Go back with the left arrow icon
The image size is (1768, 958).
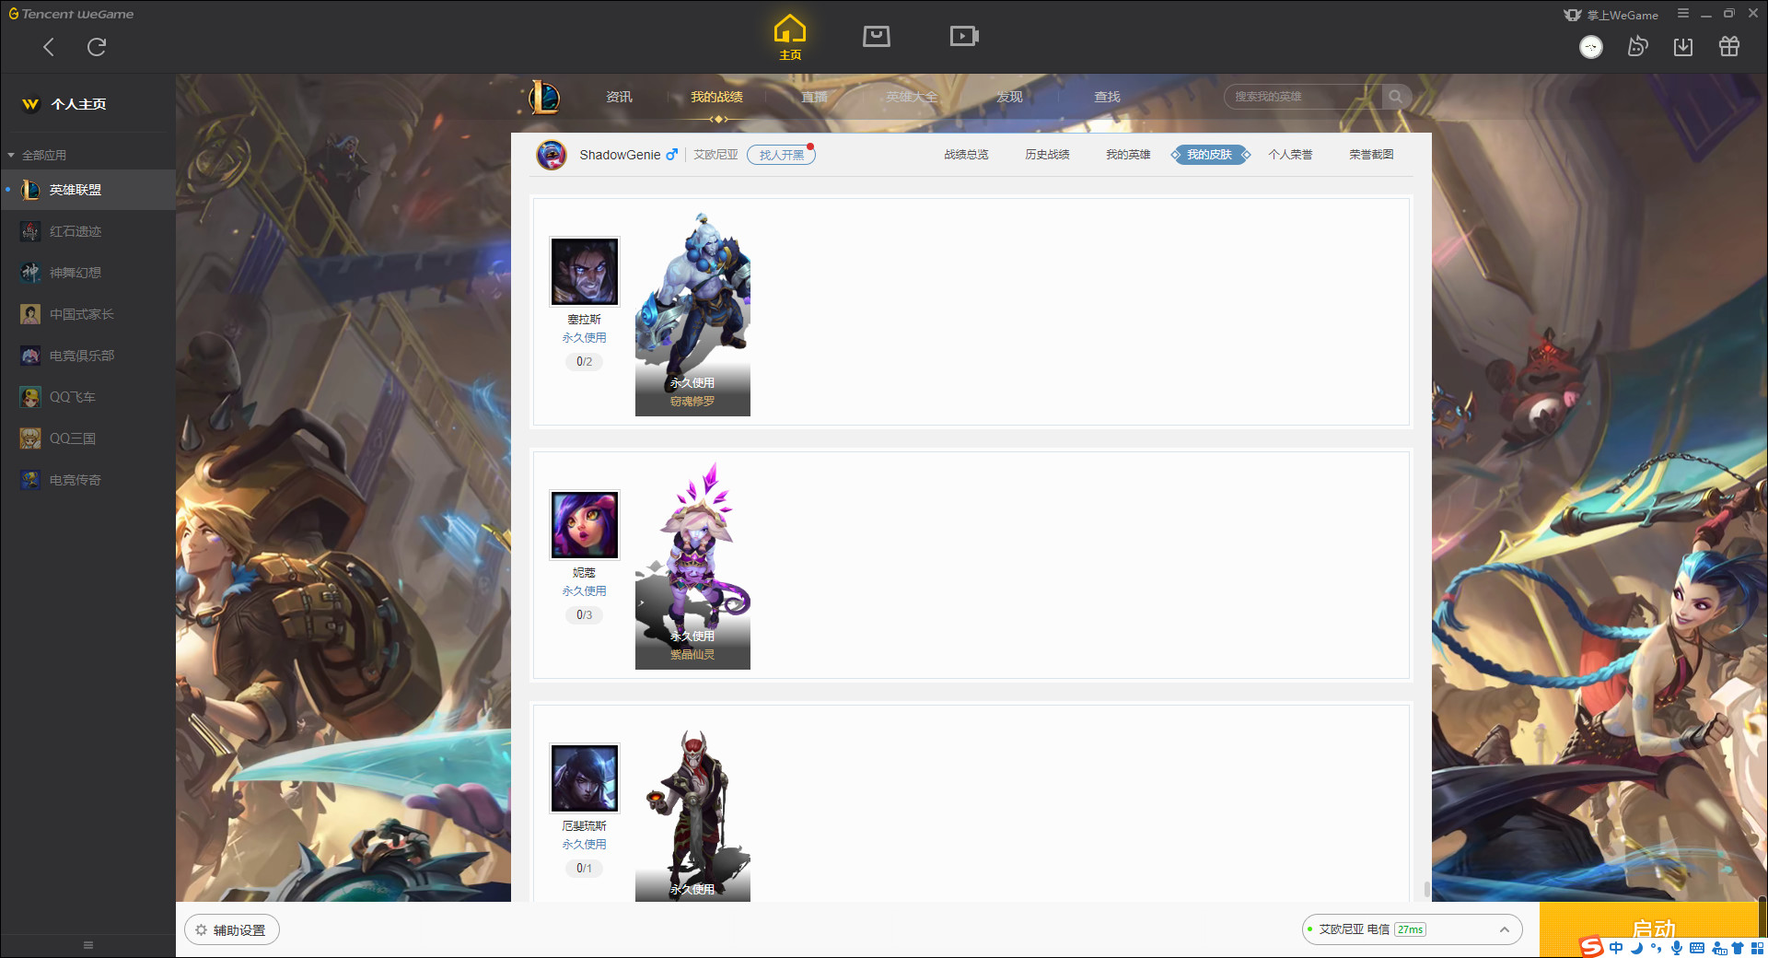click(x=49, y=47)
